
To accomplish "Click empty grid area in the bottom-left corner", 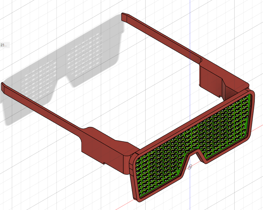I will click(x=30, y=182).
